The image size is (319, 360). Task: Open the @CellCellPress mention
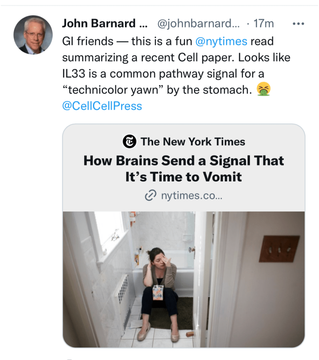102,106
